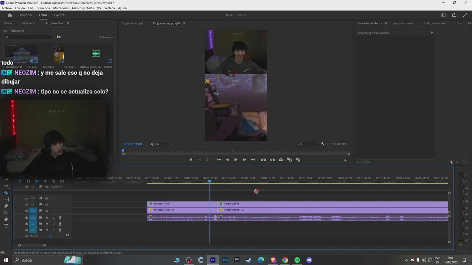This screenshot has width=472, height=265.
Task: Hide the Subtítulo track eye
Action: coord(47,187)
